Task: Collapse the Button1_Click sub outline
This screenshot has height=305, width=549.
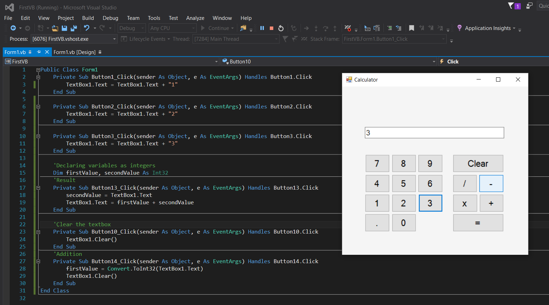Action: tap(38, 77)
